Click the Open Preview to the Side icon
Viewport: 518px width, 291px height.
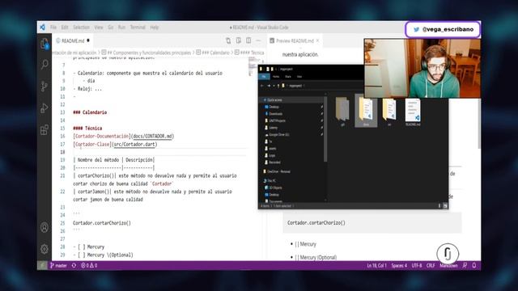coord(239,40)
